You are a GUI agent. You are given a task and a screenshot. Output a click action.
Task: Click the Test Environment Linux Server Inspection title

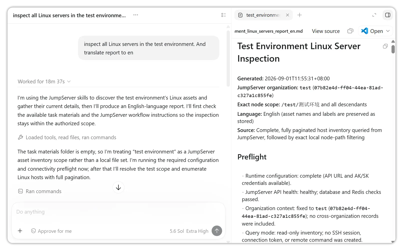299,52
